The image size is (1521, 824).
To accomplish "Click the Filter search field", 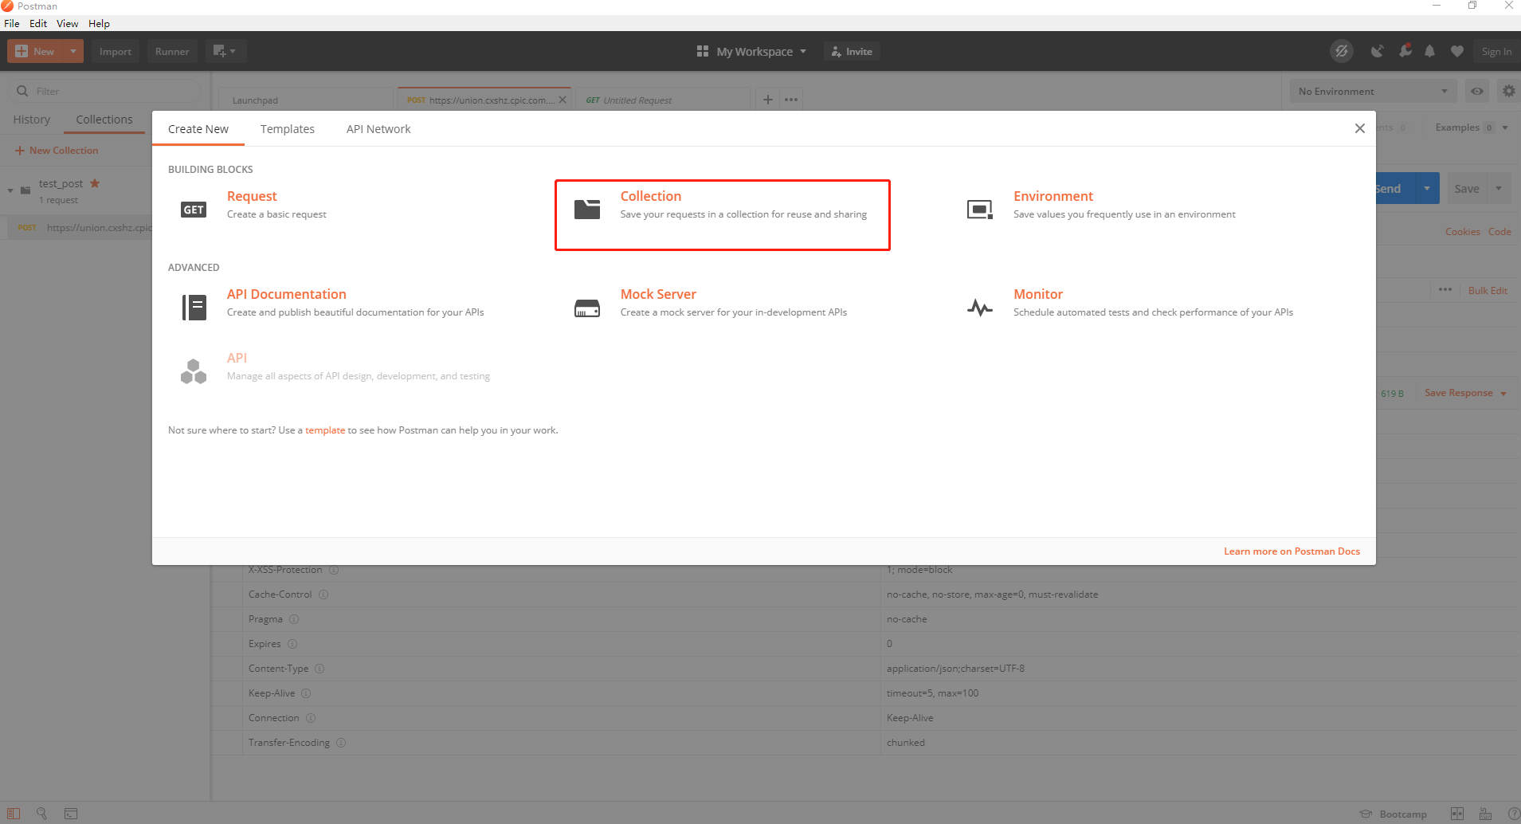I will pos(104,92).
